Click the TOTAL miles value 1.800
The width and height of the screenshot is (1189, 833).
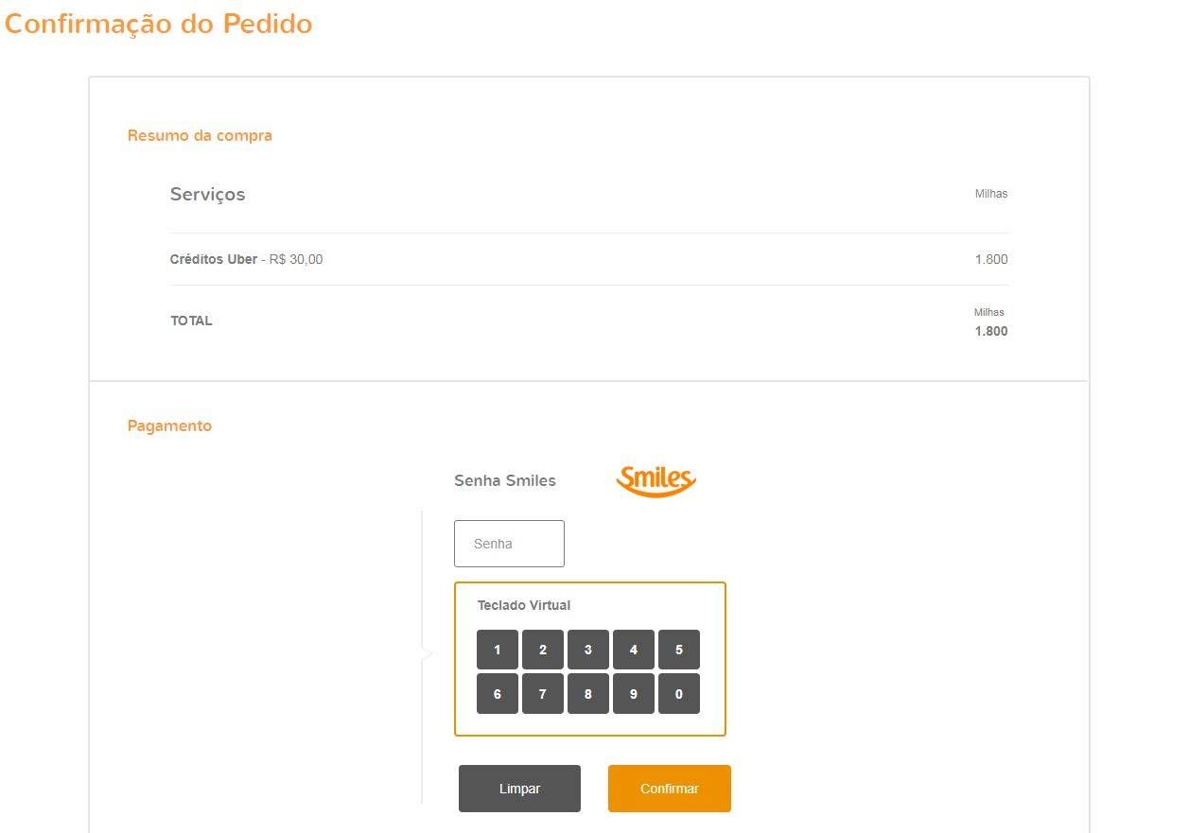991,331
